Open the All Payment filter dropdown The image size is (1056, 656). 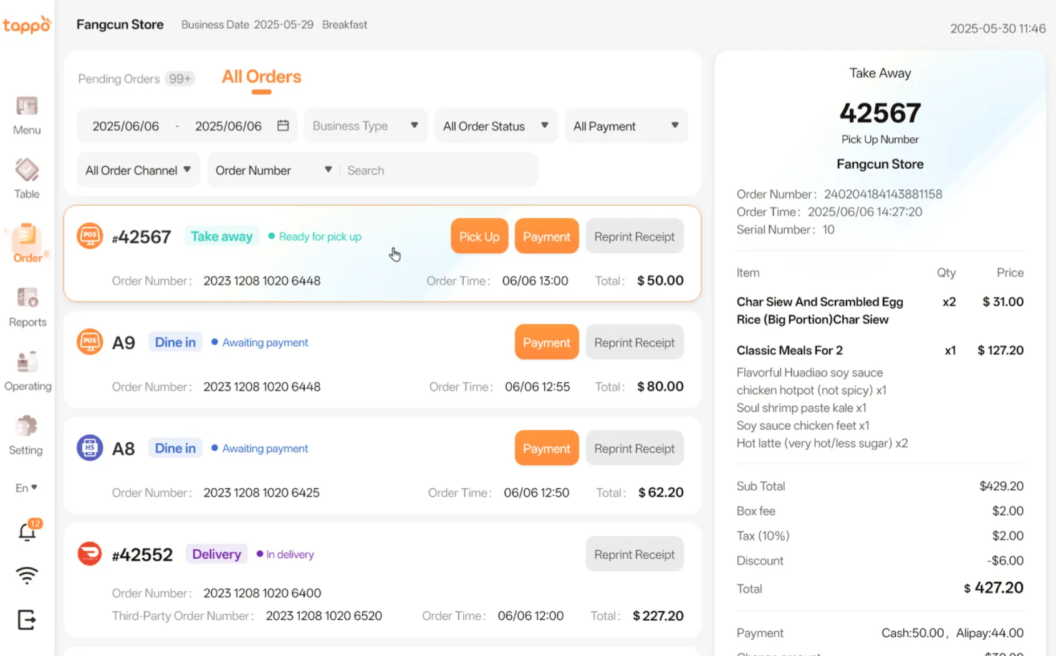coord(625,126)
